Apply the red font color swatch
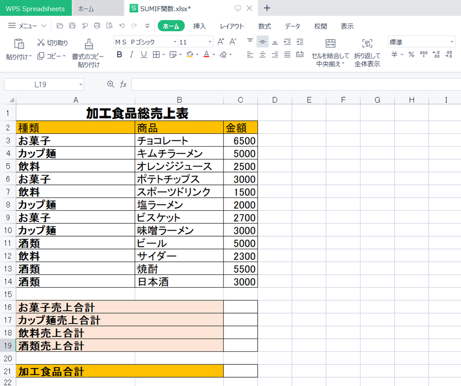The width and height of the screenshot is (461, 386). 207,54
